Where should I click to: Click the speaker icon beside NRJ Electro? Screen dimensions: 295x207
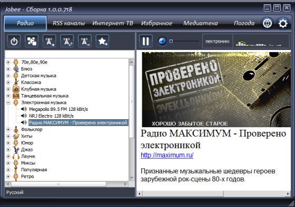coord(24,116)
